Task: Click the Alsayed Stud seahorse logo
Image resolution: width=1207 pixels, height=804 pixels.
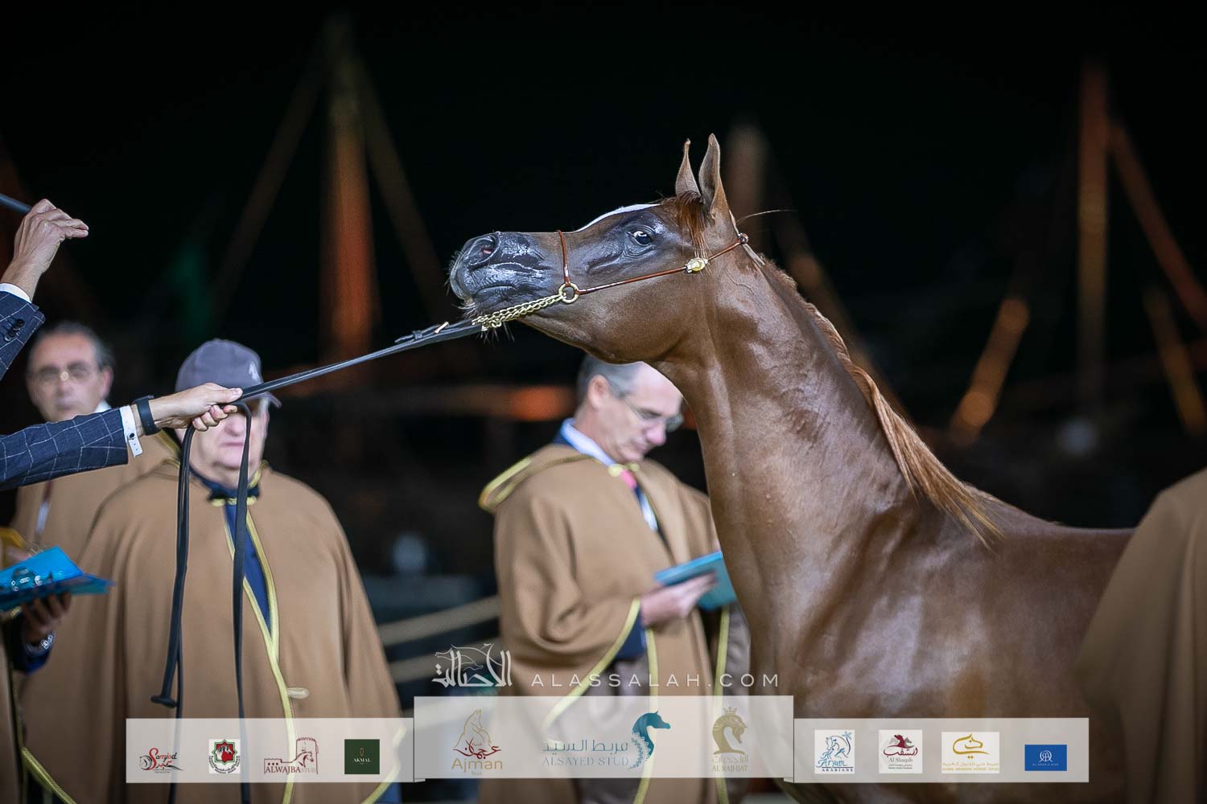Action: tap(650, 741)
